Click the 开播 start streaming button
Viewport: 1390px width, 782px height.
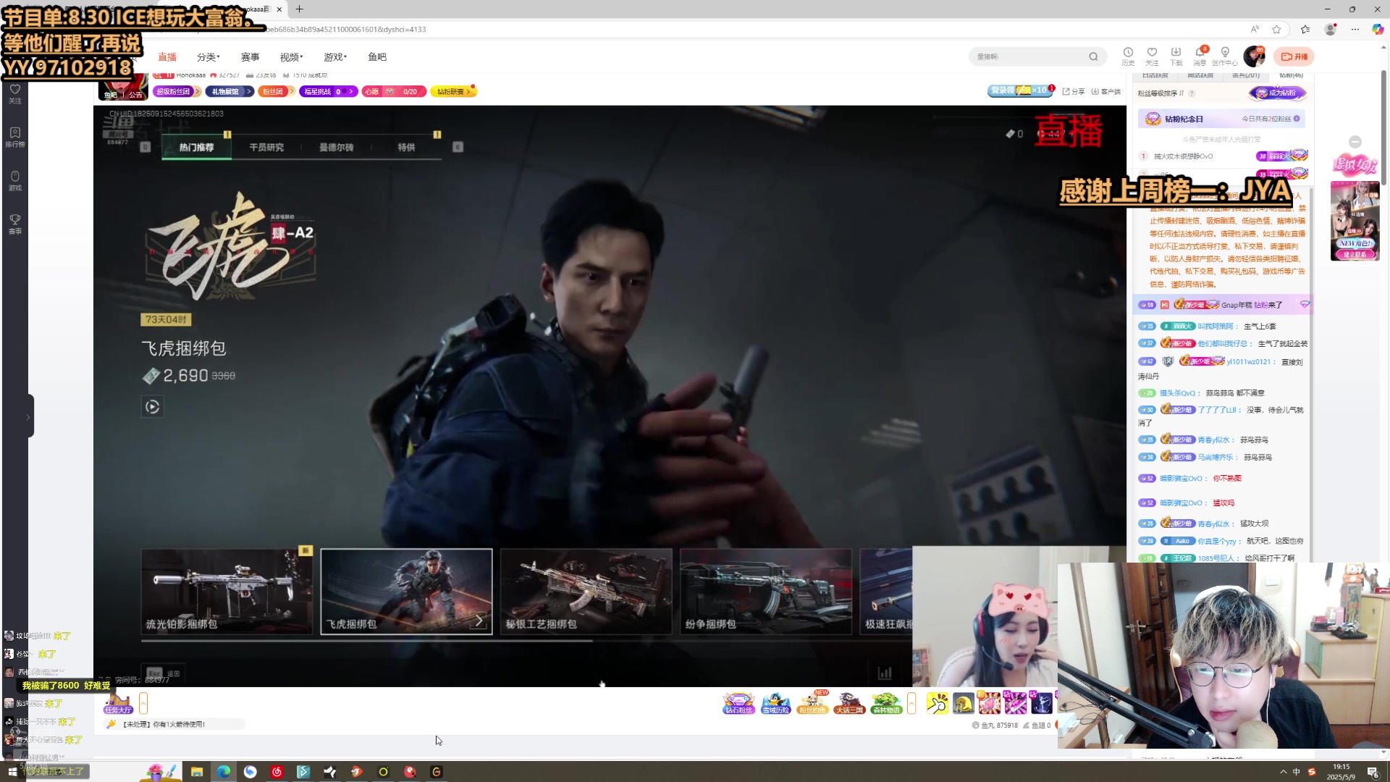coord(1294,56)
